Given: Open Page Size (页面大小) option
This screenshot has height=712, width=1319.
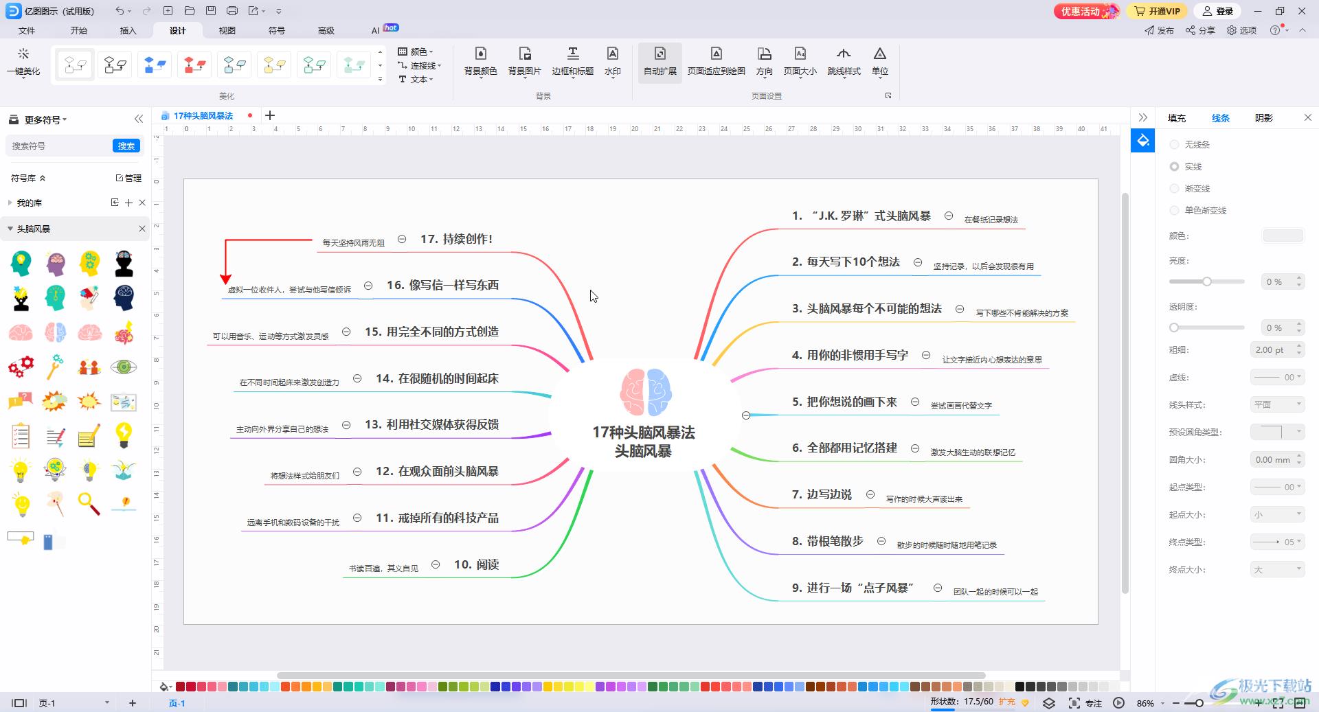Looking at the screenshot, I should click(x=800, y=62).
